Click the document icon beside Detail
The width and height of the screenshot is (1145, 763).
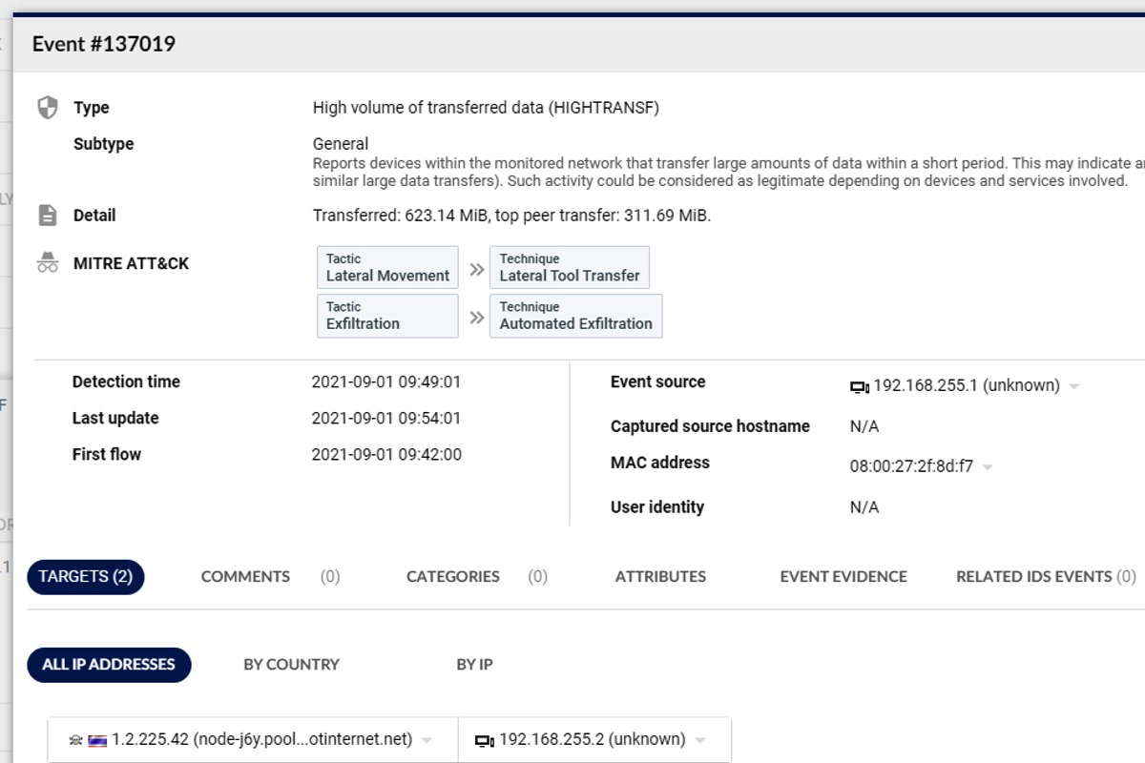(x=48, y=216)
